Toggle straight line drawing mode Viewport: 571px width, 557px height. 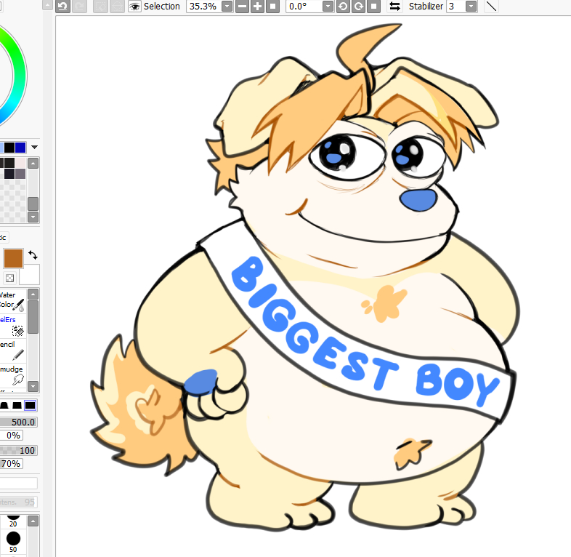492,7
